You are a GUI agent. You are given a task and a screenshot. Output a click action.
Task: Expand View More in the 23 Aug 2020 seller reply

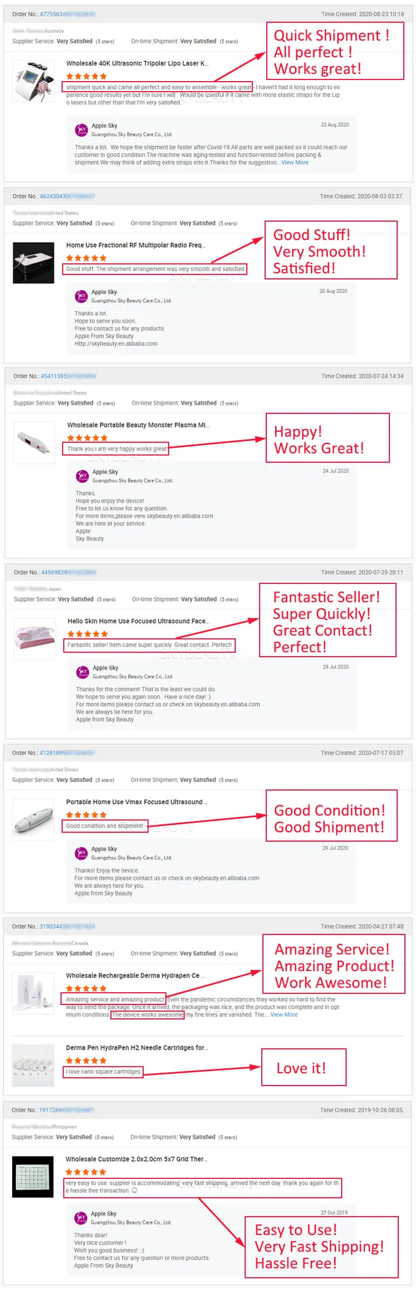tap(295, 163)
